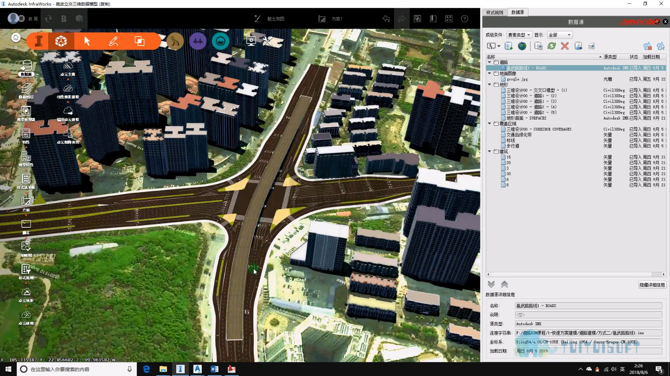Click the help question mark icon
The width and height of the screenshot is (670, 376).
pos(464,19)
